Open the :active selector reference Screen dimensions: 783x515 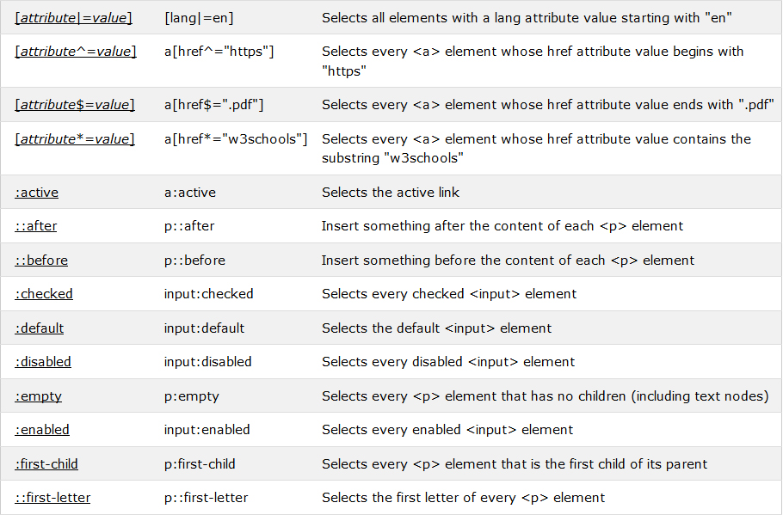[x=36, y=193]
